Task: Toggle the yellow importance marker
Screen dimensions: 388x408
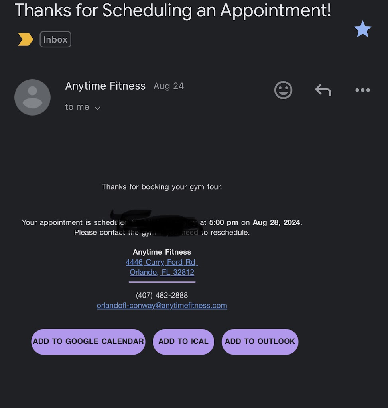Action: tap(26, 39)
